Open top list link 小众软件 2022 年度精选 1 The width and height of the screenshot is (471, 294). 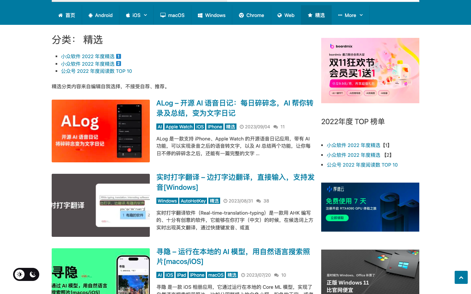[91, 57]
